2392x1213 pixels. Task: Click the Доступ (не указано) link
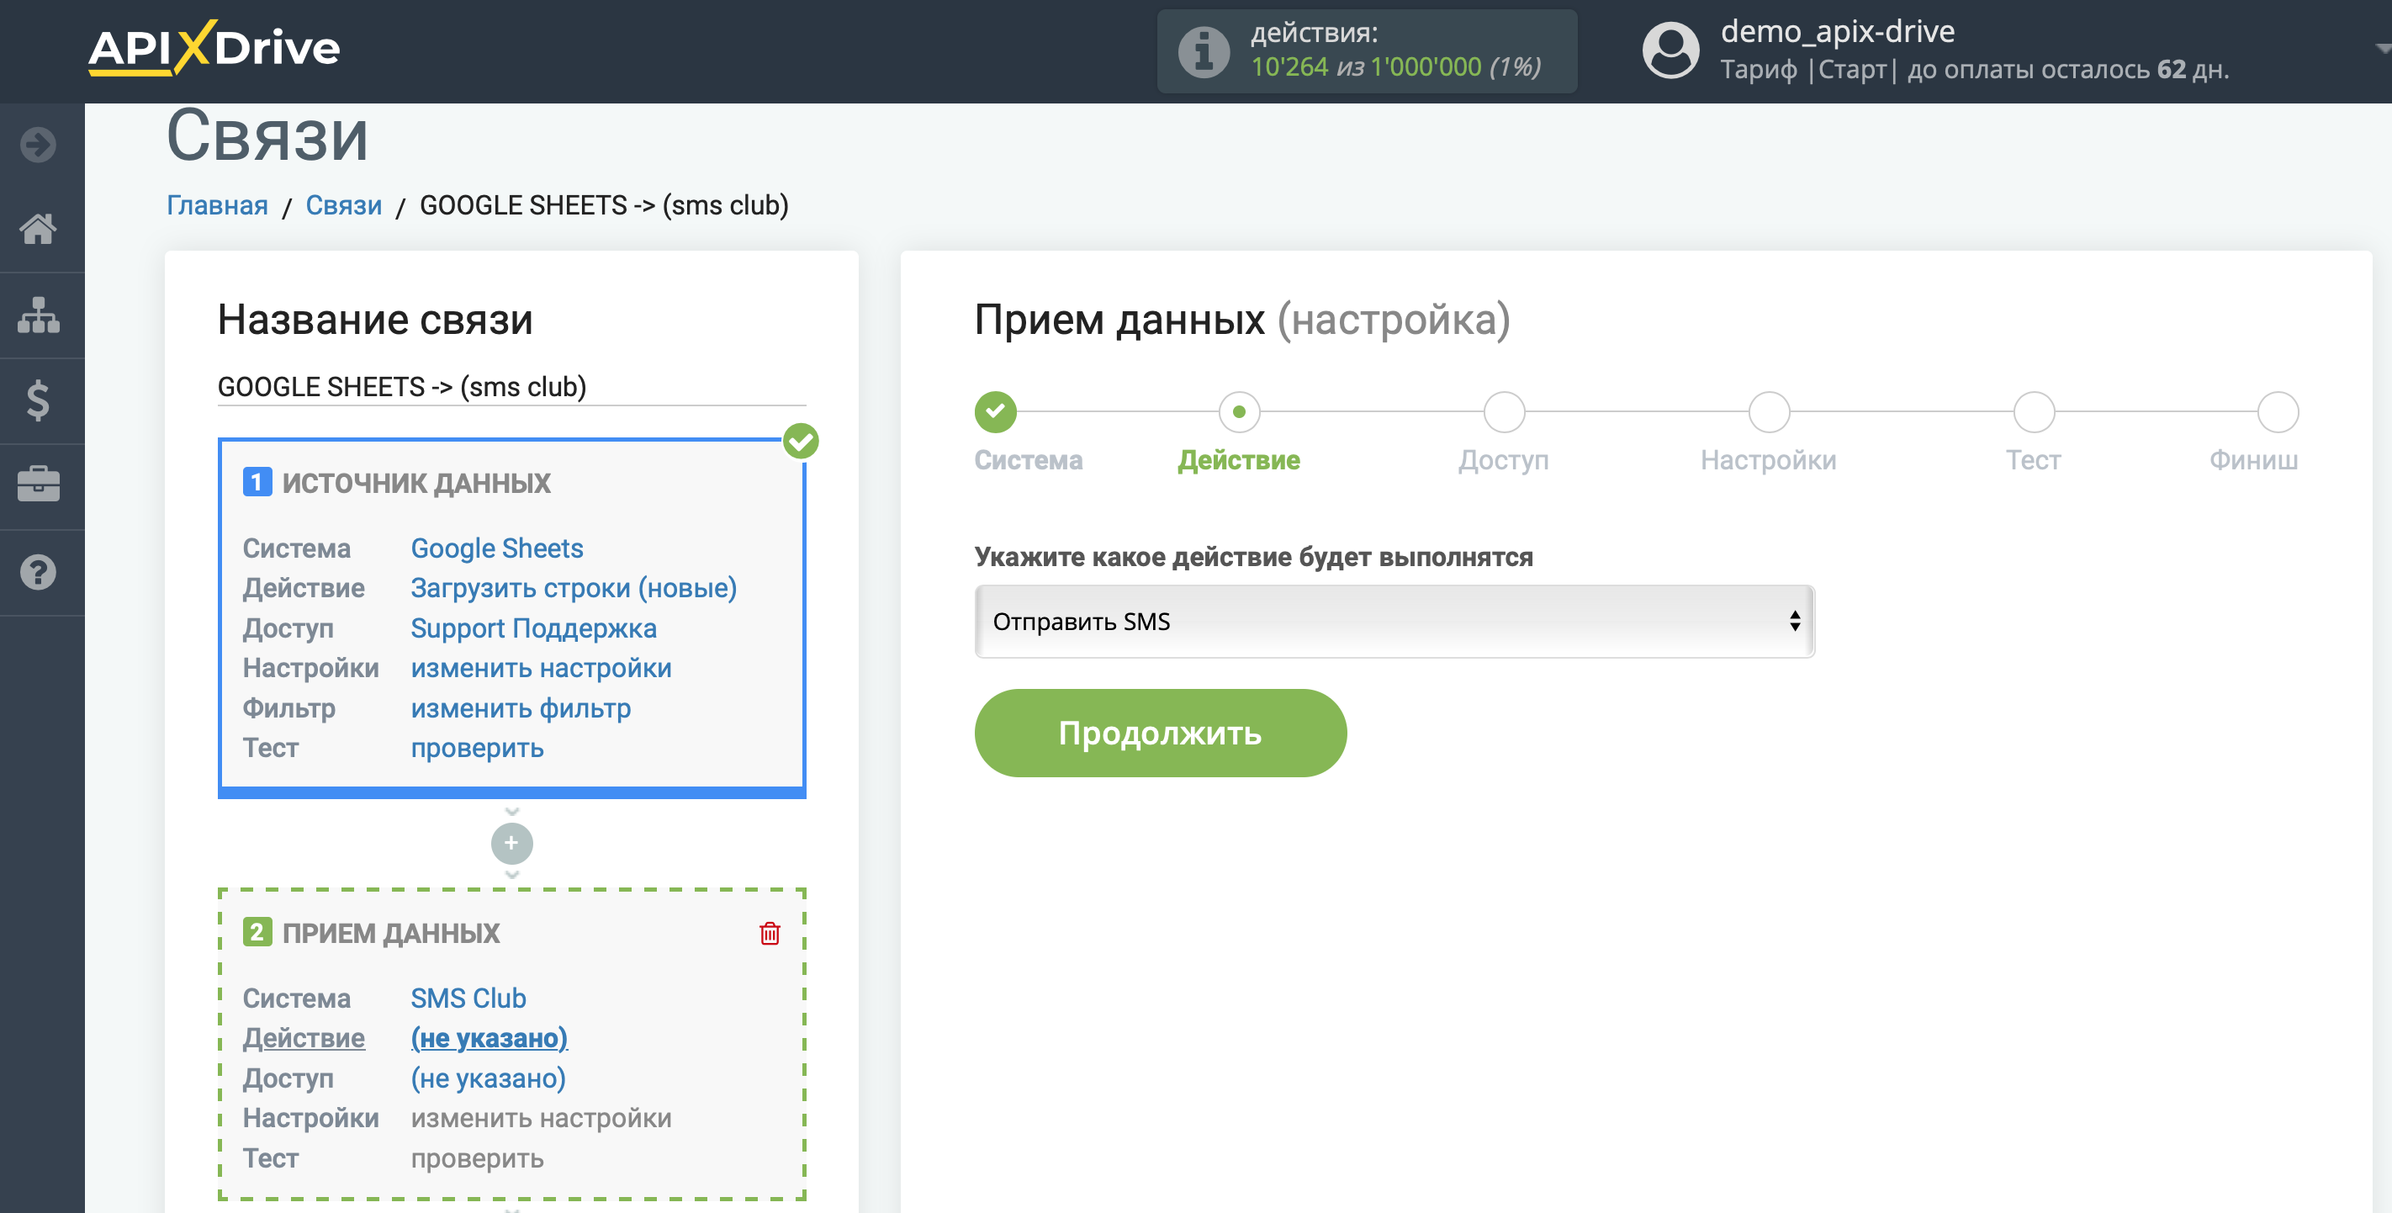[489, 1078]
